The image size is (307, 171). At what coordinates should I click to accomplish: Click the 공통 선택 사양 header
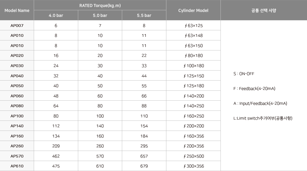[x=264, y=10]
